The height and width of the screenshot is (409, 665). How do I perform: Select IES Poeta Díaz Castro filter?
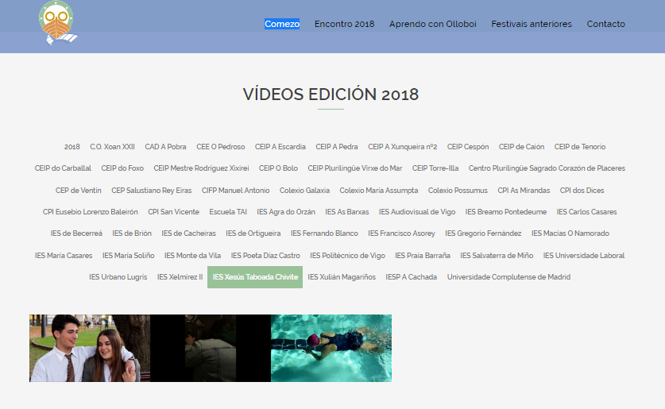point(265,255)
